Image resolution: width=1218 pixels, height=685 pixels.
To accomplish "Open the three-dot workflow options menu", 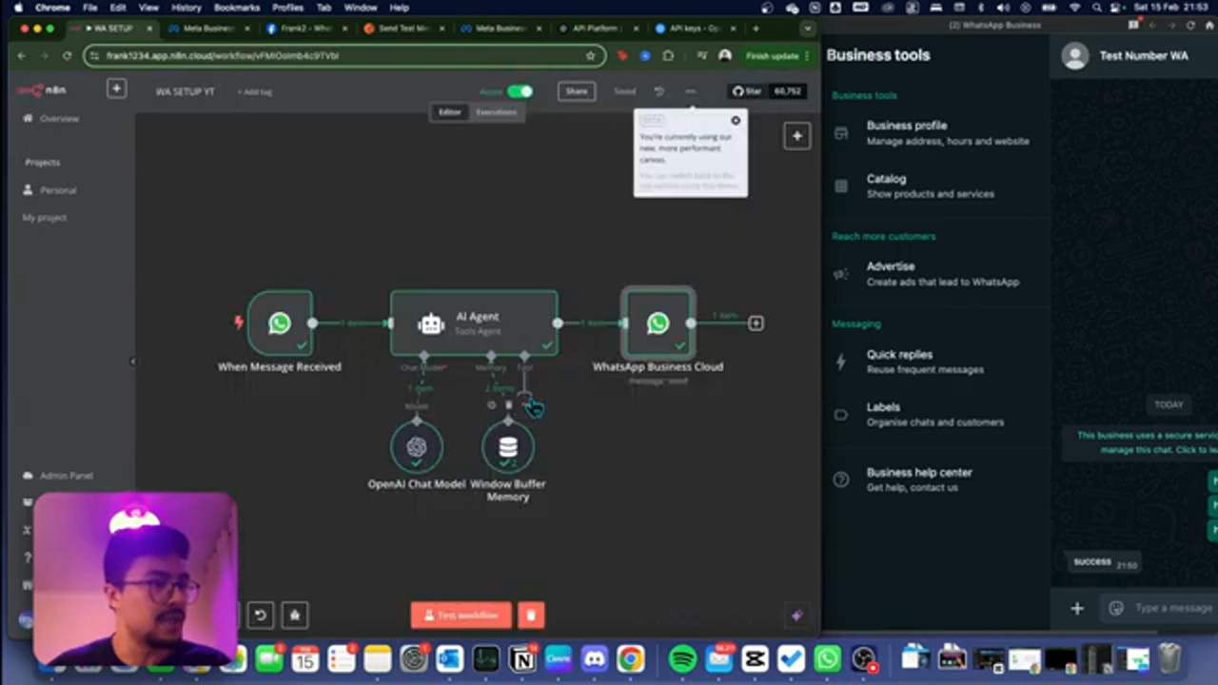I will [x=691, y=91].
